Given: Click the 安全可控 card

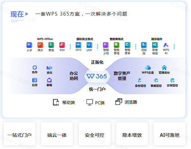Looking at the screenshot, I should coord(95,134).
